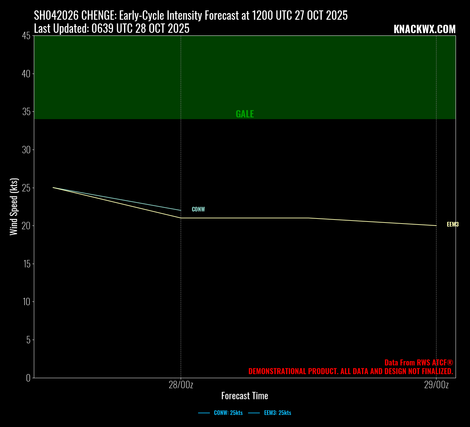The height and width of the screenshot is (427, 470).
Task: Click the EEM3: 25kts legend entry
Action: point(277,413)
